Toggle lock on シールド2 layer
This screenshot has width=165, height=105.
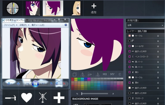158,46
